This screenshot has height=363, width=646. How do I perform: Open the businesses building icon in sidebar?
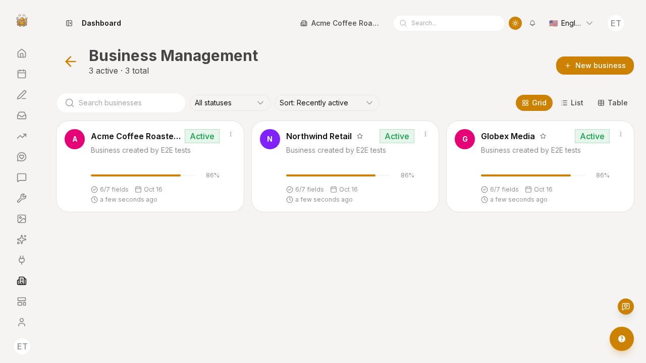click(x=22, y=281)
